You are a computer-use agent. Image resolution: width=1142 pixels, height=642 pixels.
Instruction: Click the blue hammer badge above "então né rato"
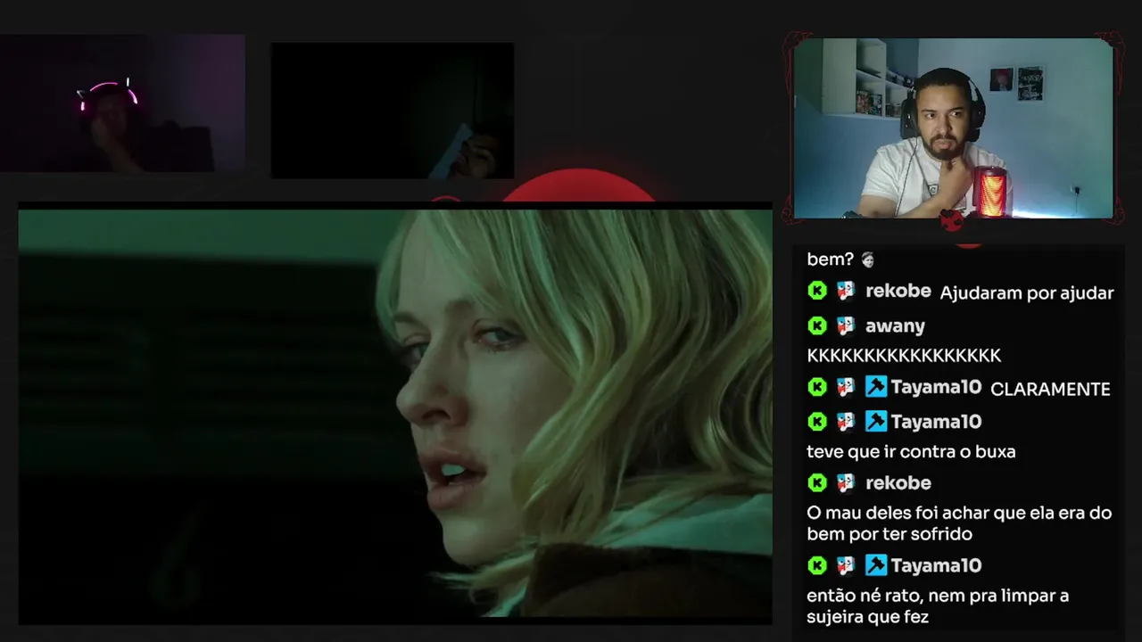pos(876,565)
